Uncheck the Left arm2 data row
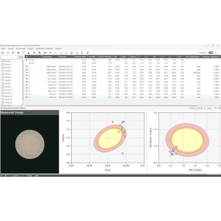Viewport: 221px width, 221px height. [x=27, y=97]
